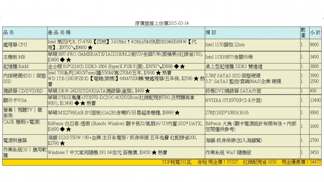Click the 紅綠配現省 1050 discount text
324x182 pixels.
(260, 162)
